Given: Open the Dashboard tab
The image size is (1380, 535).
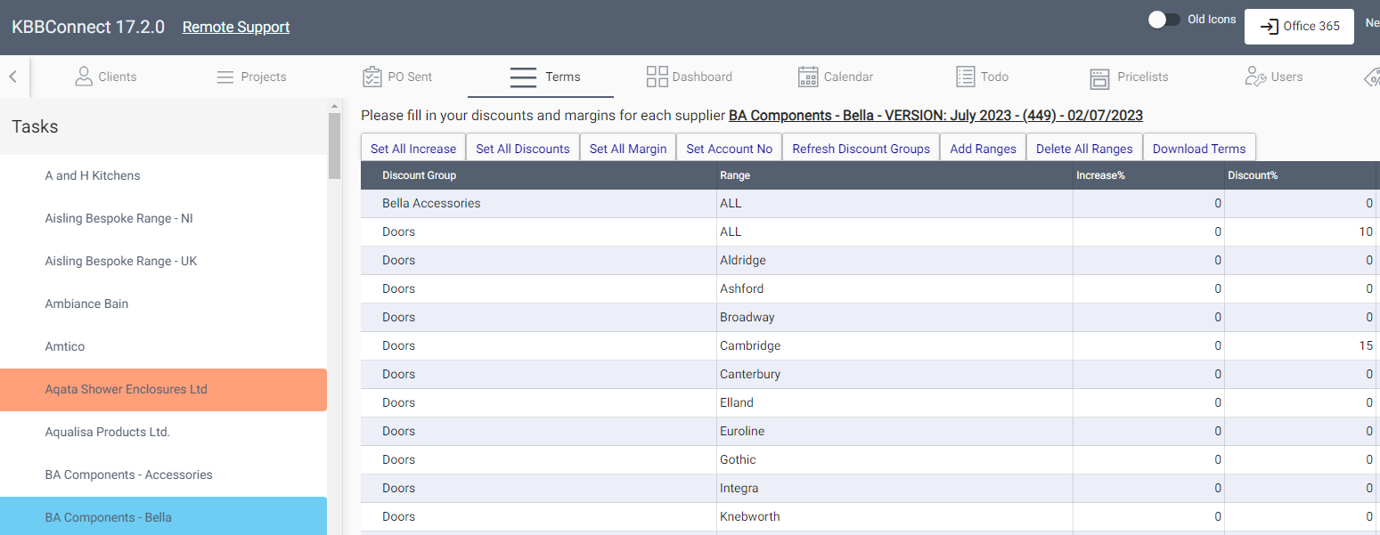Looking at the screenshot, I should (x=690, y=77).
